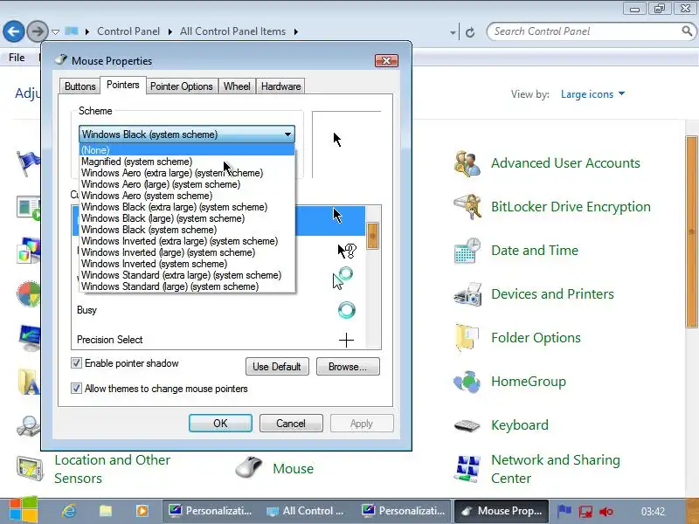
Task: Click the Browse... button
Action: coord(348,366)
